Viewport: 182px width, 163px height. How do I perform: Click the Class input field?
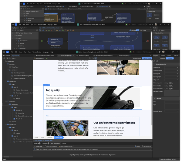click(x=172, y=102)
